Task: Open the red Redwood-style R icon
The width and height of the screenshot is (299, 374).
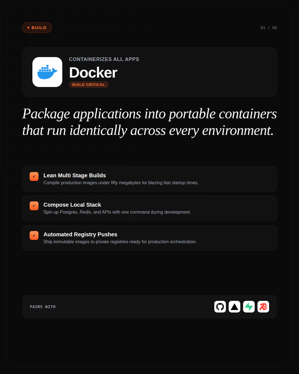Action: pyautogui.click(x=263, y=307)
